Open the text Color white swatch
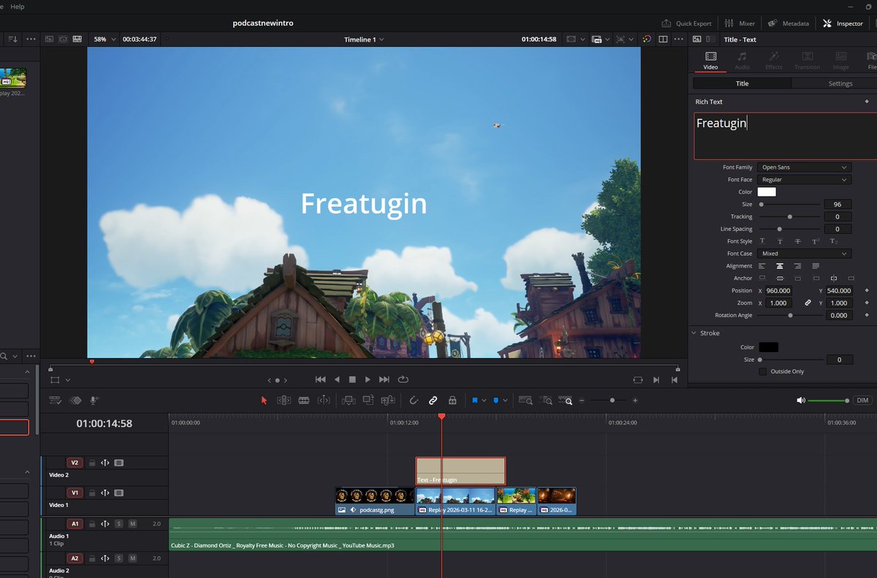 [767, 192]
